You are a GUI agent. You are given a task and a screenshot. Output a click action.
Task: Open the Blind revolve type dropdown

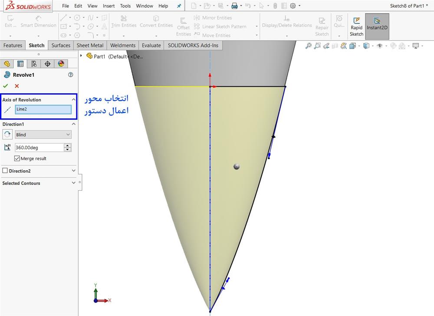coord(43,135)
